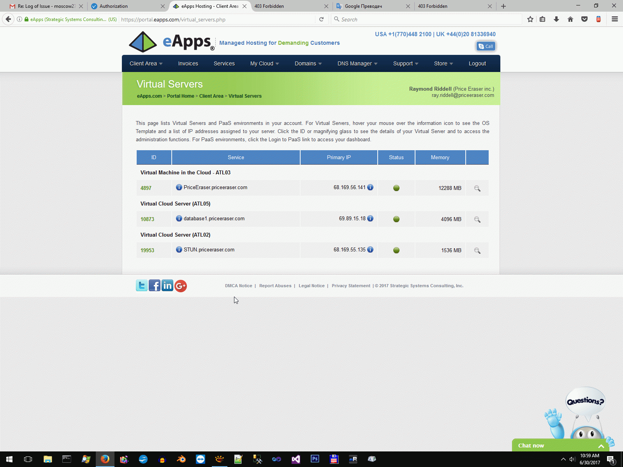Click info icon beside STUN.priceeraser.com
Screen dimensions: 623x467
(x=179, y=250)
